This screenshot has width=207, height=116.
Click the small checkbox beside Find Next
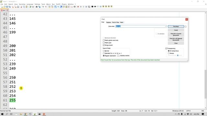(185, 26)
